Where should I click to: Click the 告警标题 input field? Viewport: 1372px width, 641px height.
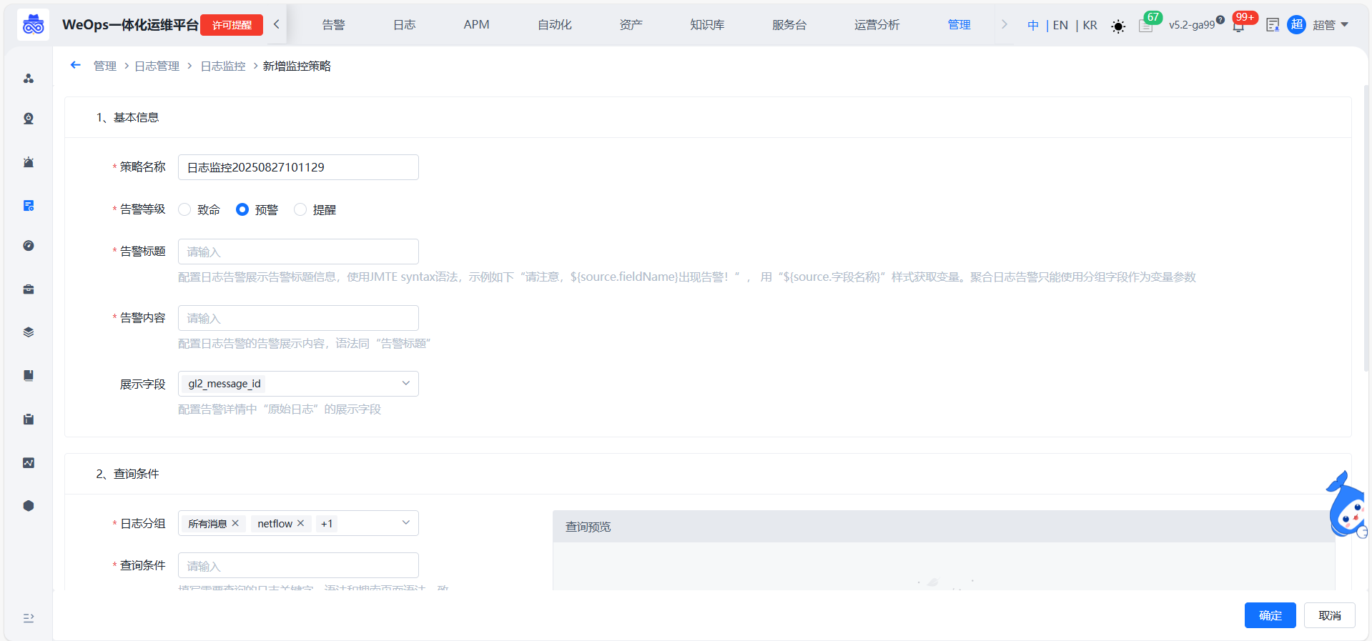[298, 252]
